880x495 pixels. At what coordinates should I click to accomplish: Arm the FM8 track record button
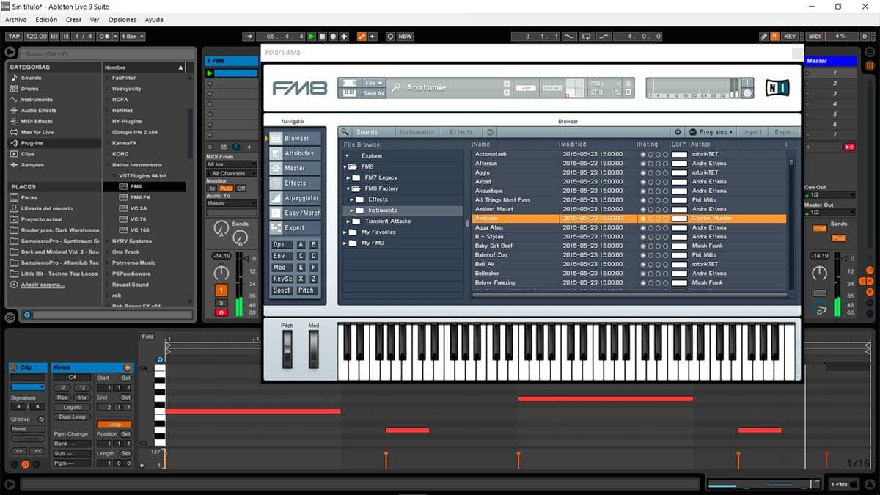click(x=221, y=312)
